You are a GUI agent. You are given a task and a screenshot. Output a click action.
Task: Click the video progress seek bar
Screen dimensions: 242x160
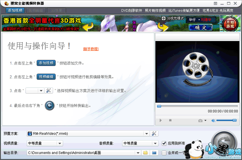click(x=198, y=106)
